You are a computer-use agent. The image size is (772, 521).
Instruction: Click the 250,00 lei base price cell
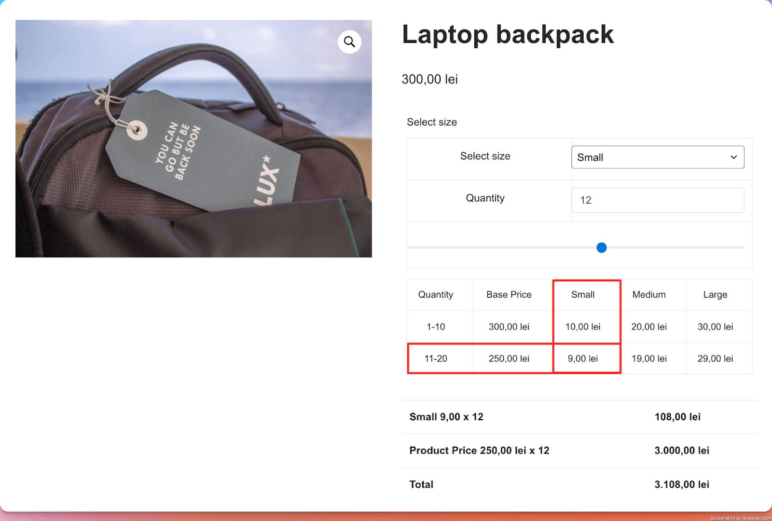click(x=509, y=358)
